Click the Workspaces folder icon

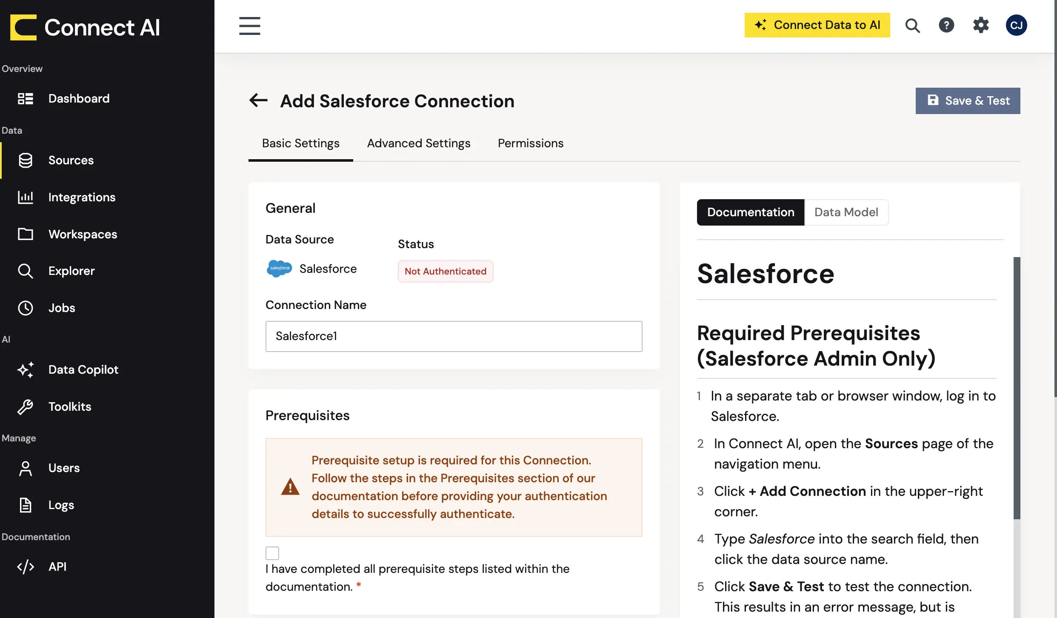(26, 234)
